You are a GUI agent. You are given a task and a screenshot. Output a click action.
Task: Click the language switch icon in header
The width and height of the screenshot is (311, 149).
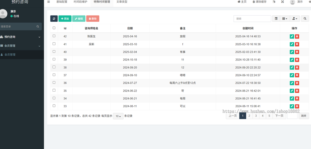(x=274, y=2)
